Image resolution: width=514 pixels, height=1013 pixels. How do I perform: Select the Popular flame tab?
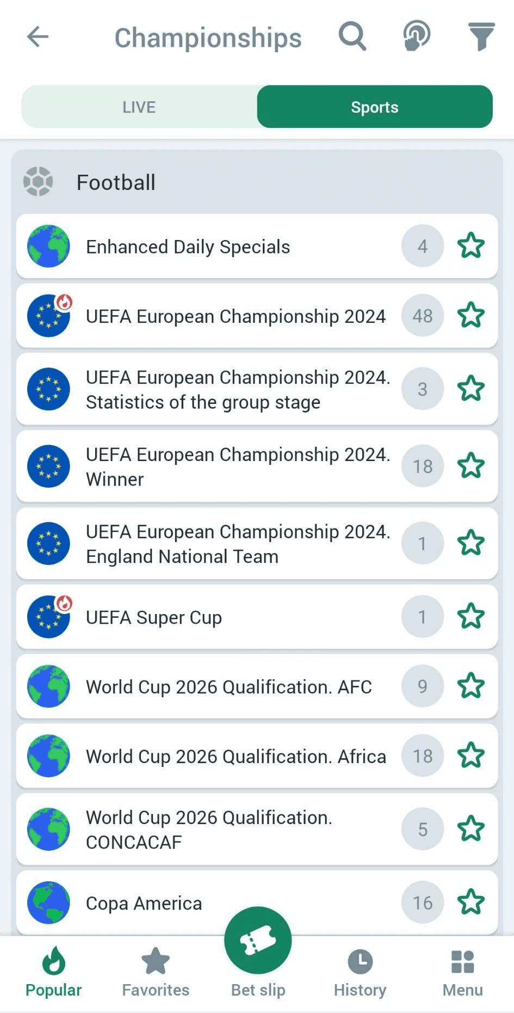pyautogui.click(x=53, y=972)
